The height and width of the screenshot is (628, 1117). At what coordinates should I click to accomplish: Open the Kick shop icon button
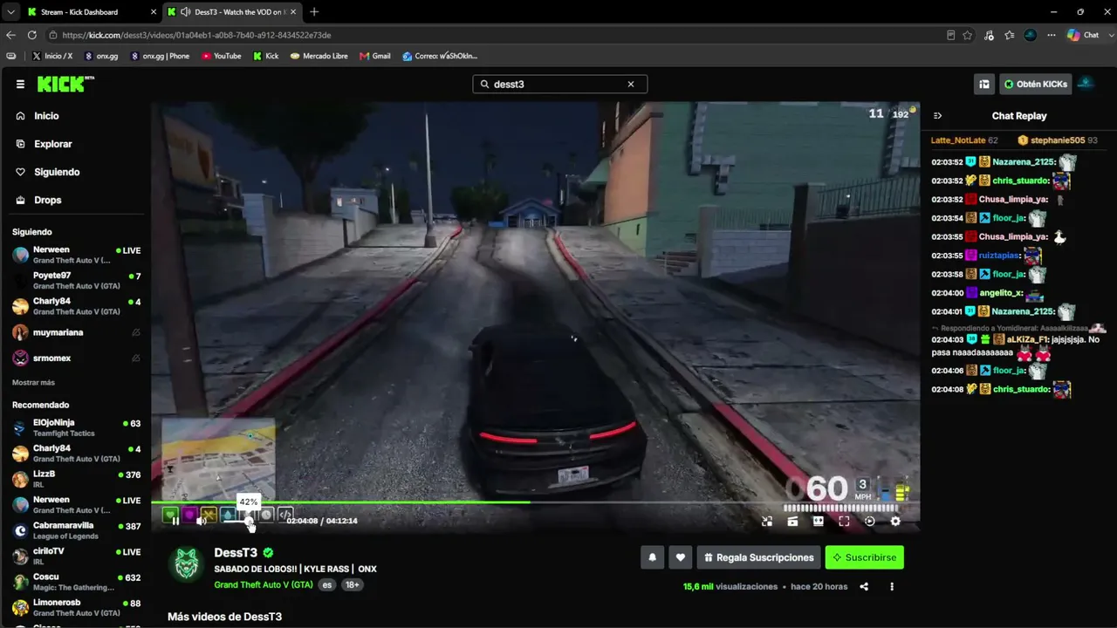pyautogui.click(x=984, y=84)
